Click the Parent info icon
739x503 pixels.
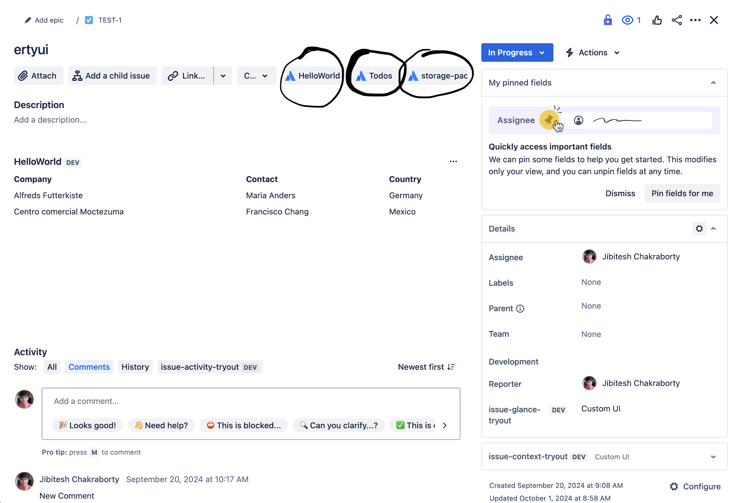[x=520, y=308]
